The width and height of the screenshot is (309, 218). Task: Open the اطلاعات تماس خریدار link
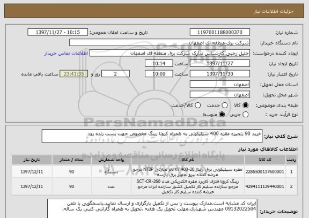click(66, 54)
